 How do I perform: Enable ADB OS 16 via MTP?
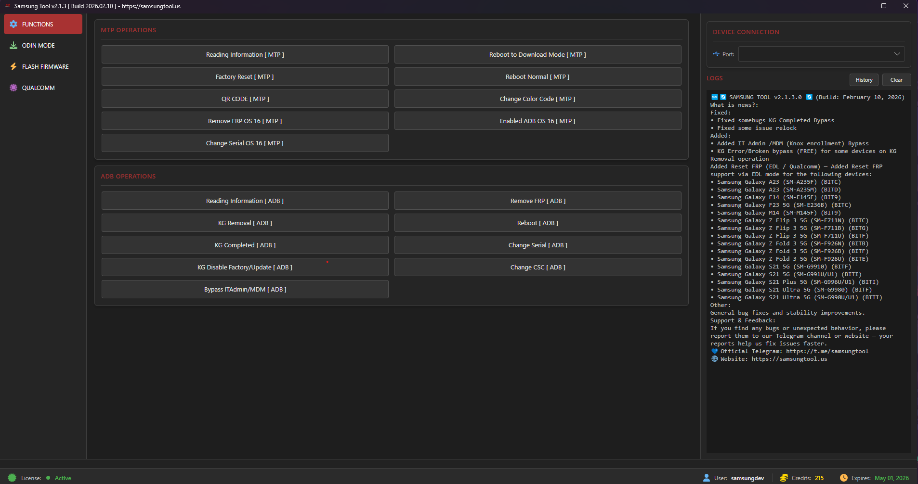[x=538, y=121]
